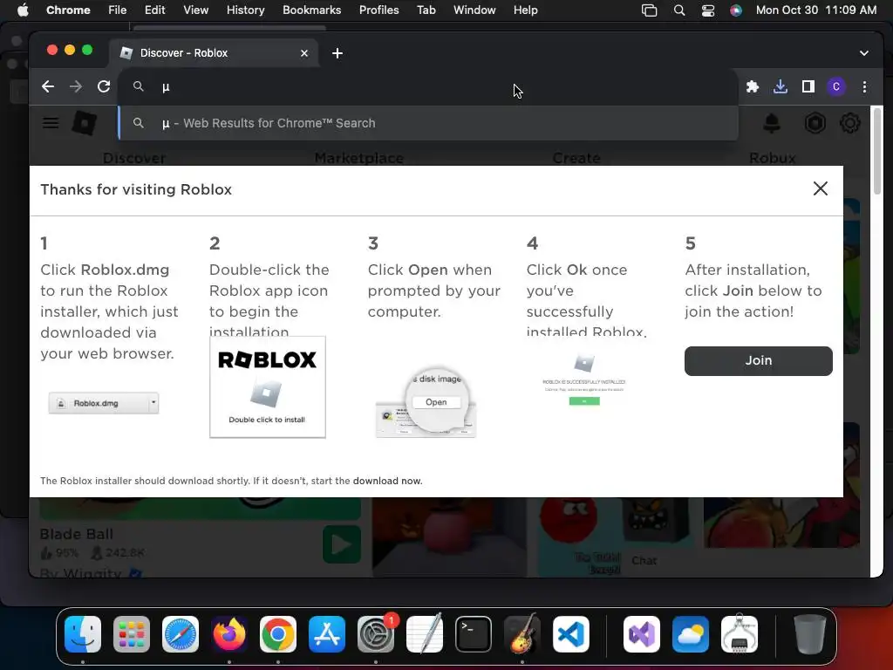This screenshot has width=893, height=670.
Task: Click the successfully installed illustration
Action: [584, 379]
